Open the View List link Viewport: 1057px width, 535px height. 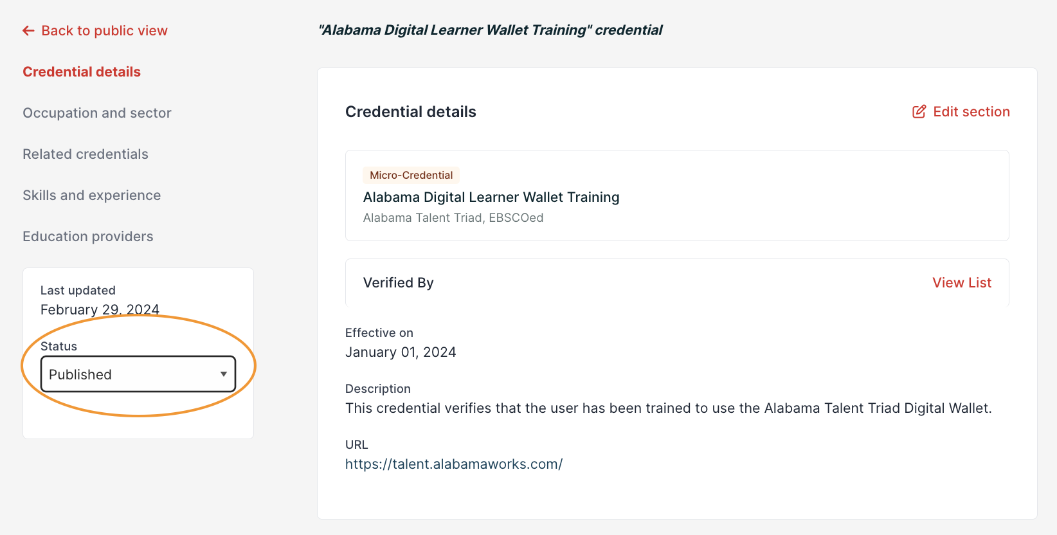tap(962, 283)
